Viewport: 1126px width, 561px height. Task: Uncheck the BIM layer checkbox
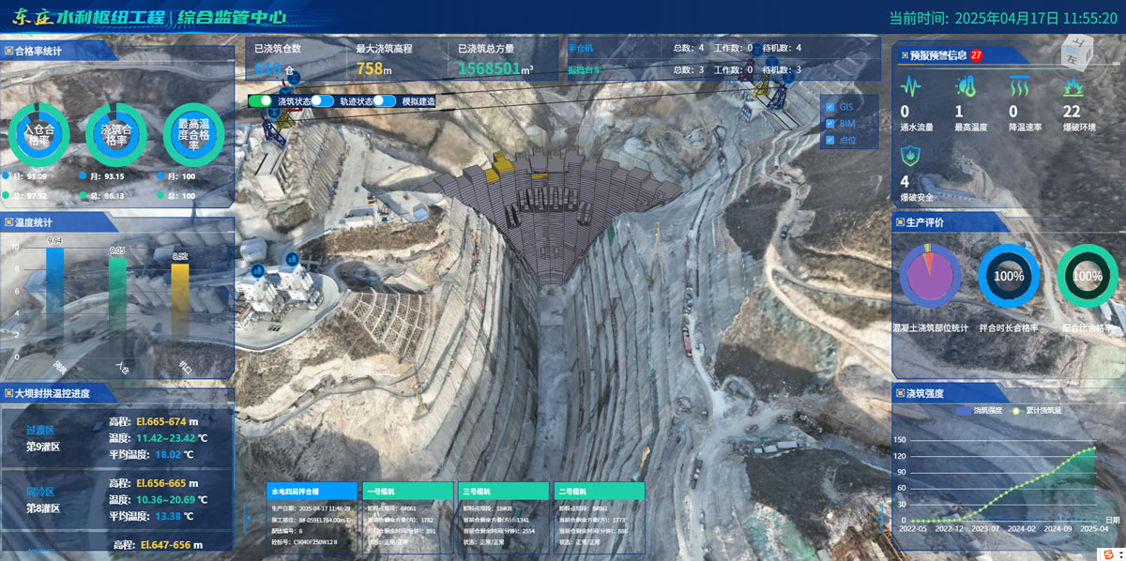[x=829, y=124]
